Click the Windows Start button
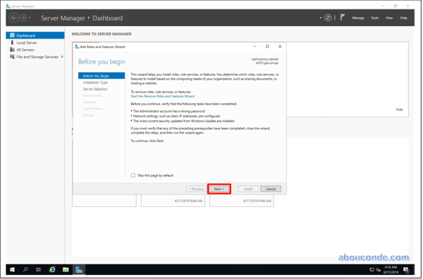The image size is (423, 279). point(11,270)
